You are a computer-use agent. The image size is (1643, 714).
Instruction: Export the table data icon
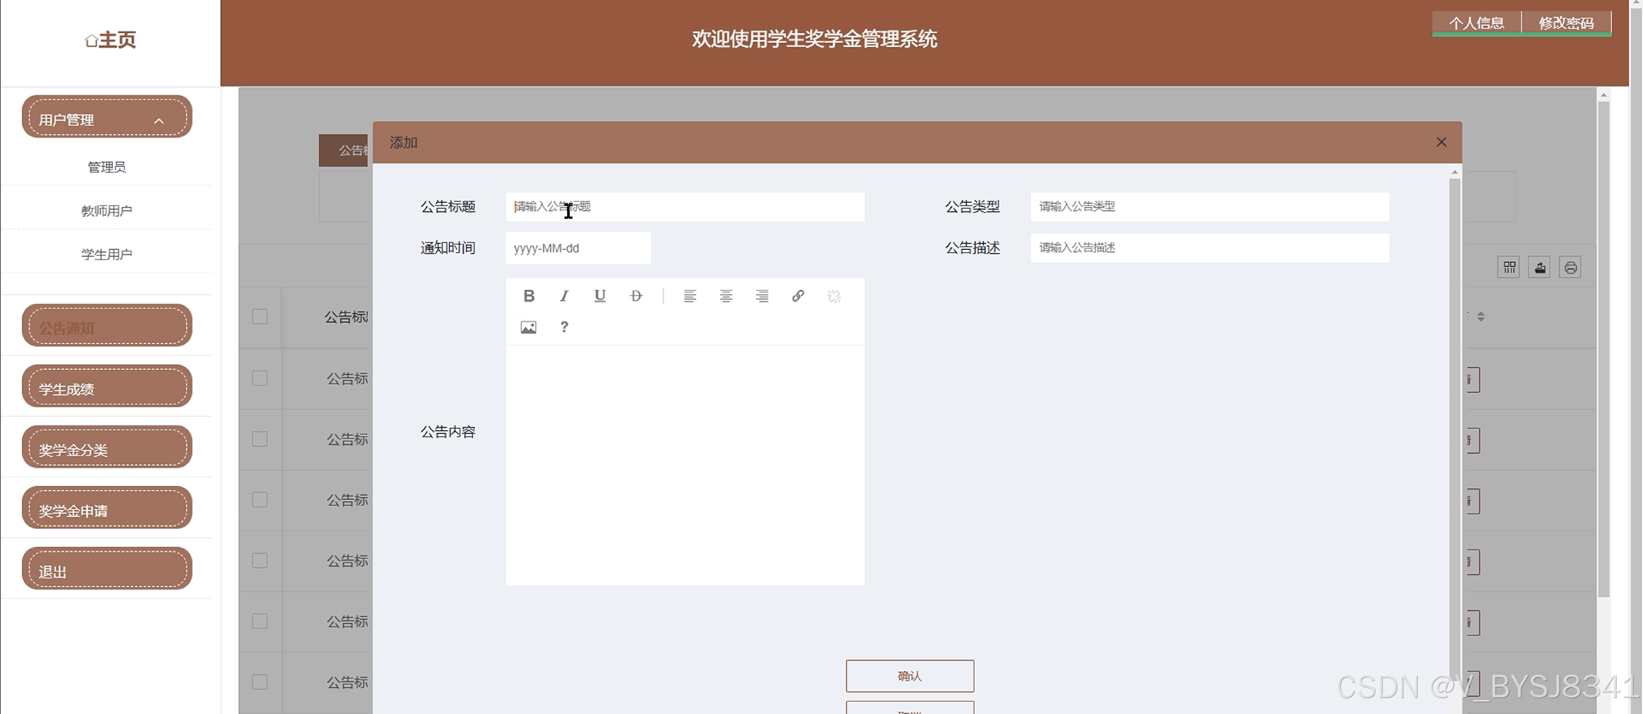click(1540, 268)
